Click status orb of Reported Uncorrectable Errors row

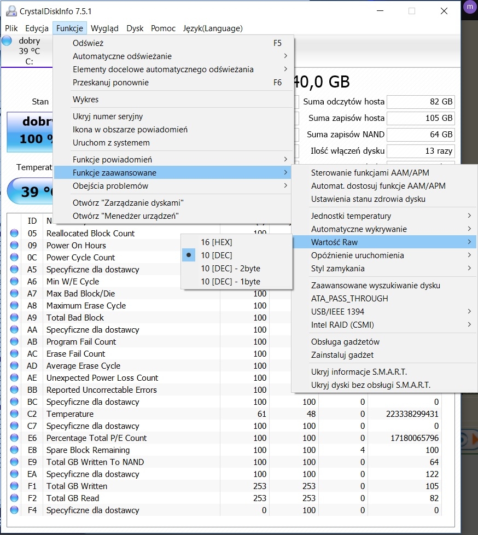point(14,389)
